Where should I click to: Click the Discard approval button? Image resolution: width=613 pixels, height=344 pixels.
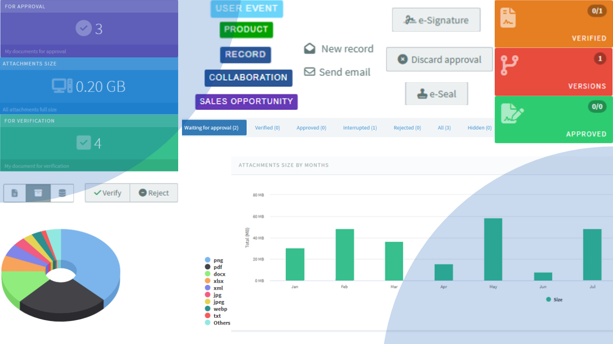coord(440,60)
